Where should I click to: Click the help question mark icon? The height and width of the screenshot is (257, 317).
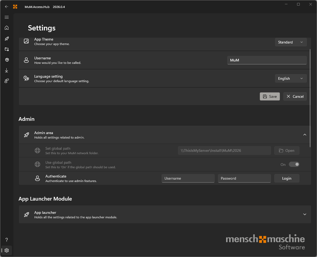7,240
